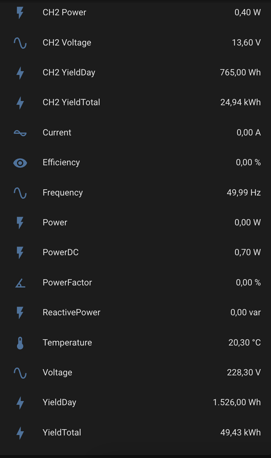Click the CH2 YieldTotal label

pyautogui.click(x=71, y=102)
